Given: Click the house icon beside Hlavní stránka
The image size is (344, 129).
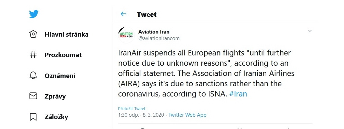Looking at the screenshot, I should coord(33,34).
